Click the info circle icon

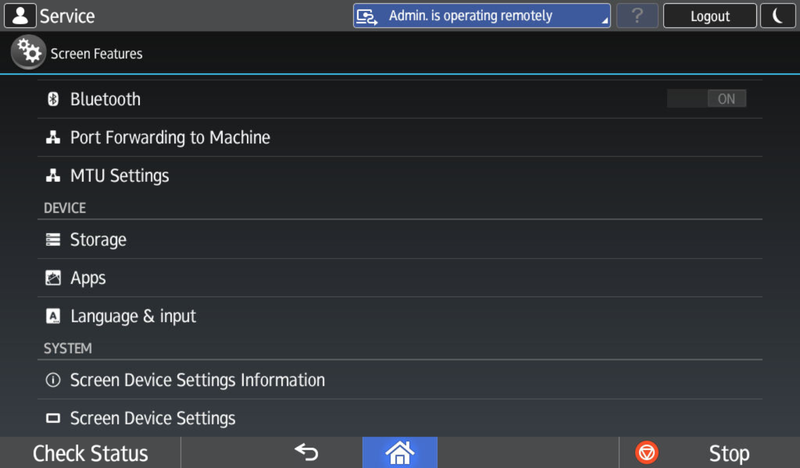click(x=53, y=380)
